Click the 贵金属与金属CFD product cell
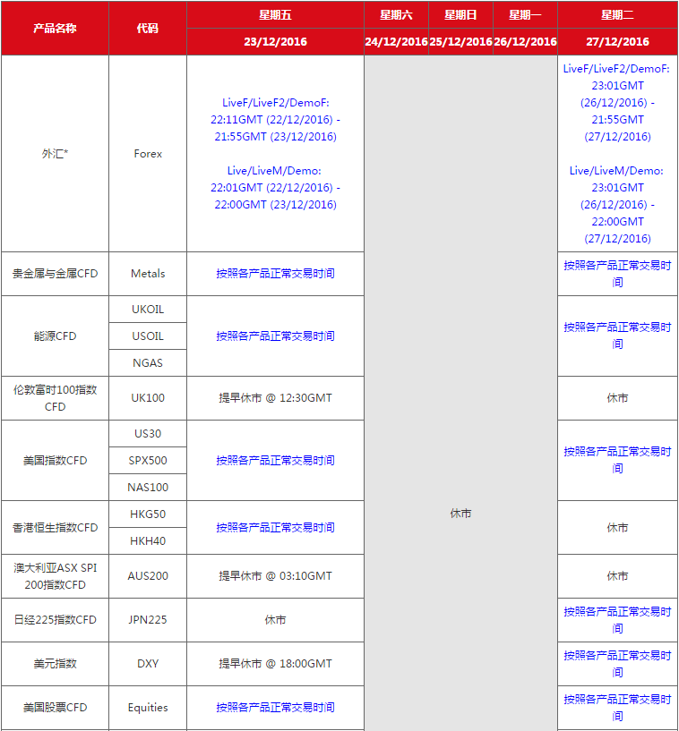Image resolution: width=679 pixels, height=731 pixels. pyautogui.click(x=55, y=274)
